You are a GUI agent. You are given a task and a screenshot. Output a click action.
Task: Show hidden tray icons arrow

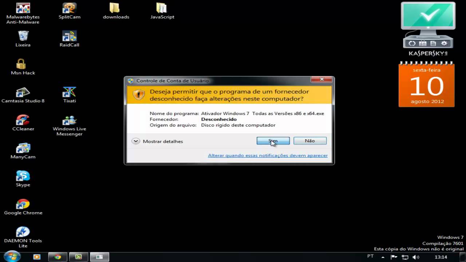[x=383, y=257]
